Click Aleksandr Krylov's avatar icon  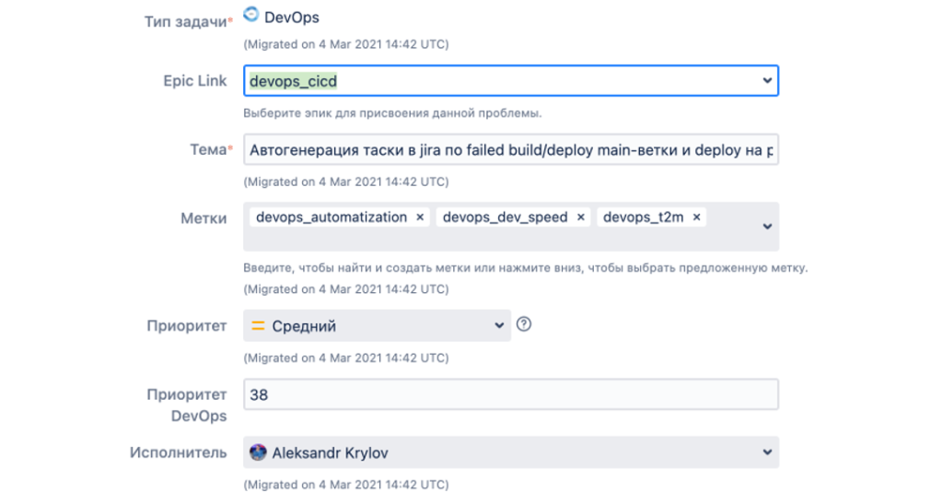click(x=259, y=452)
